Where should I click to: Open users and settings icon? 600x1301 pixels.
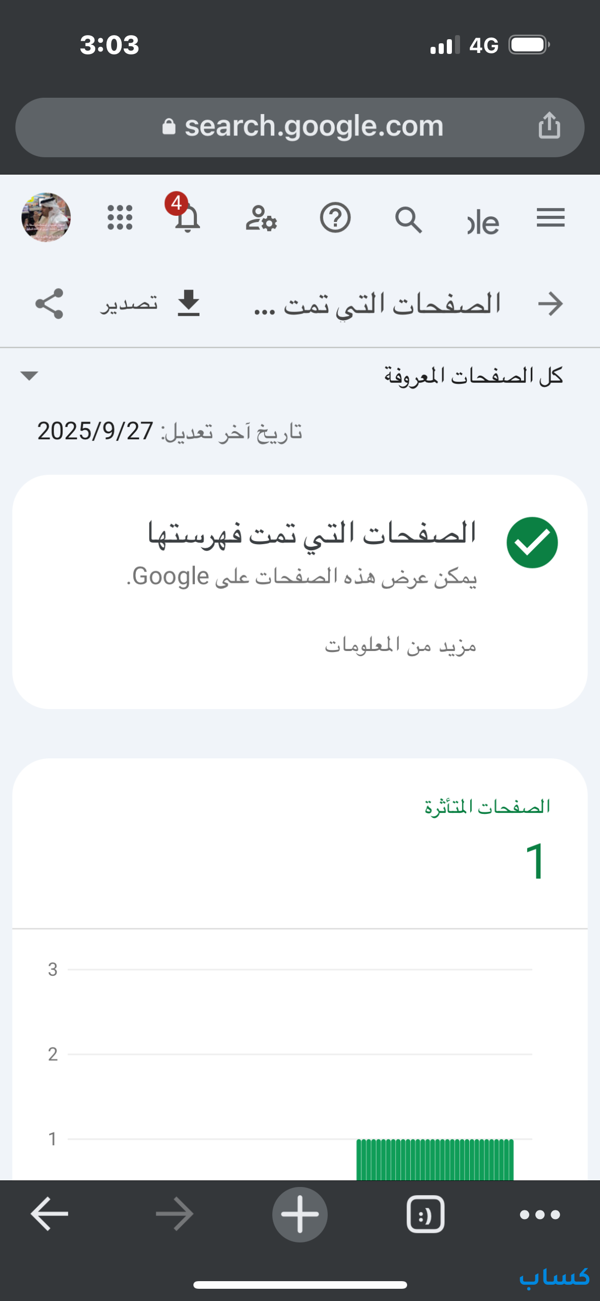[261, 218]
